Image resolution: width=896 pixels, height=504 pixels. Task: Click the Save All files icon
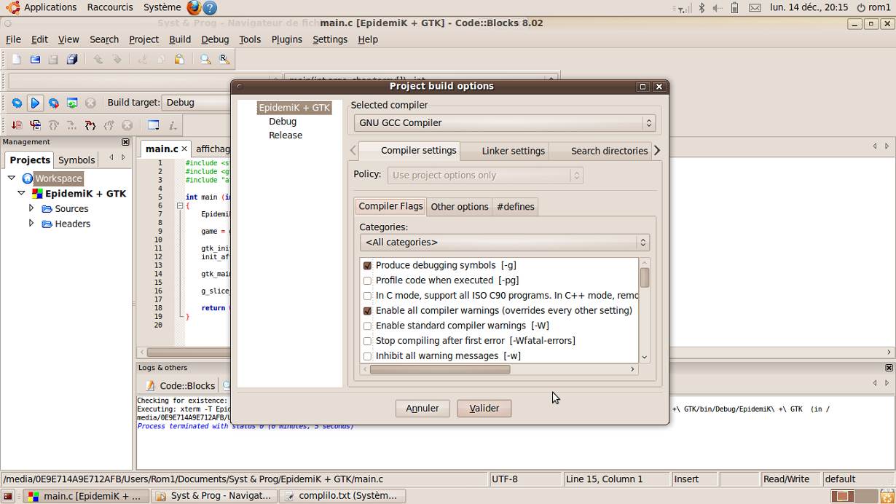[71, 59]
